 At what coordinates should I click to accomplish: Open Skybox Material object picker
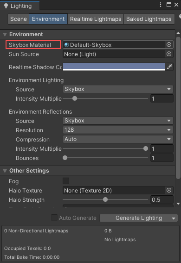(x=169, y=45)
